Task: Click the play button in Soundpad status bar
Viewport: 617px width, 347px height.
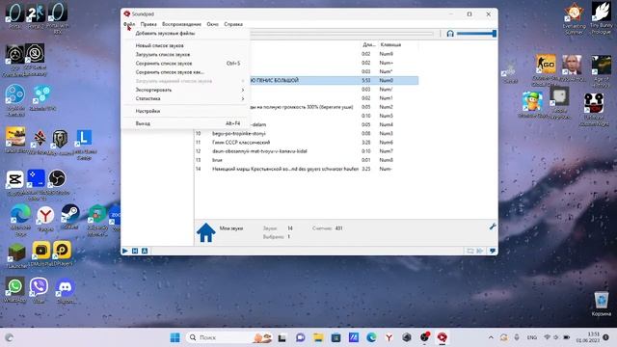Action: point(125,251)
